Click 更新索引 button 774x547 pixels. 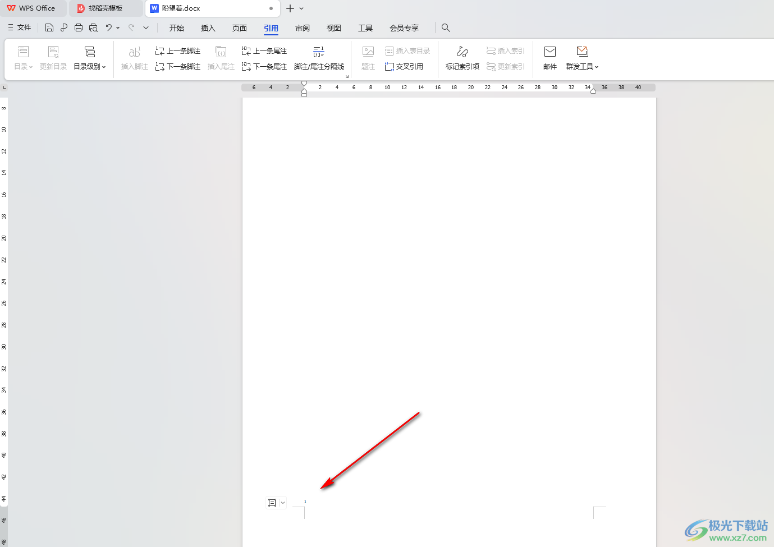505,67
